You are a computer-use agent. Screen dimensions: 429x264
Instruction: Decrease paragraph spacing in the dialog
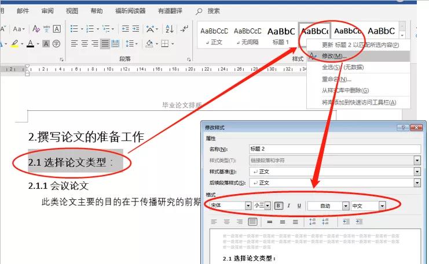point(325,222)
